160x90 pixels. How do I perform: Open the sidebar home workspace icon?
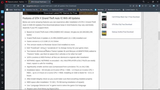2,12
